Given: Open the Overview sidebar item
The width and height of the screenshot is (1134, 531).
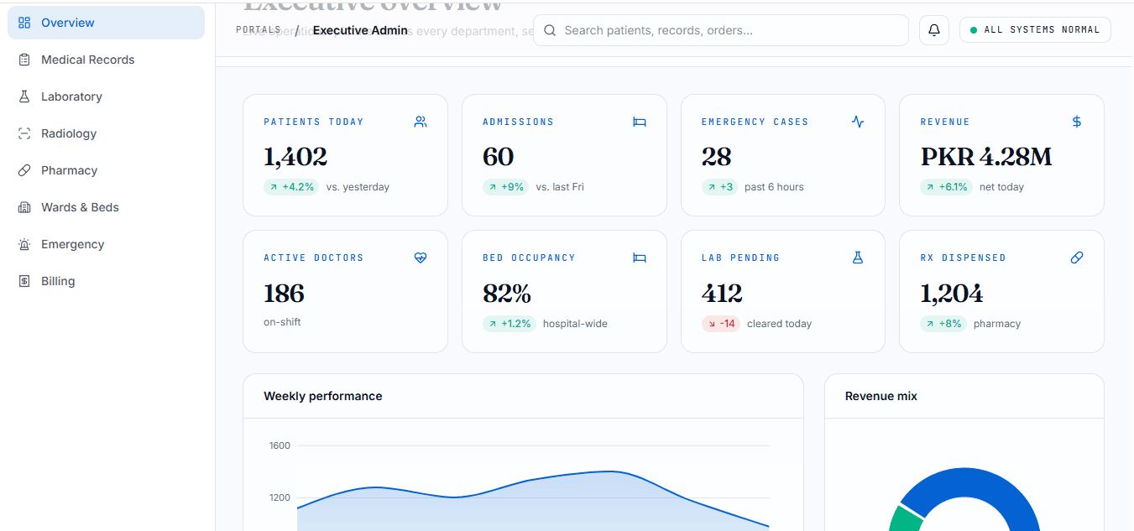Looking at the screenshot, I should click(106, 23).
